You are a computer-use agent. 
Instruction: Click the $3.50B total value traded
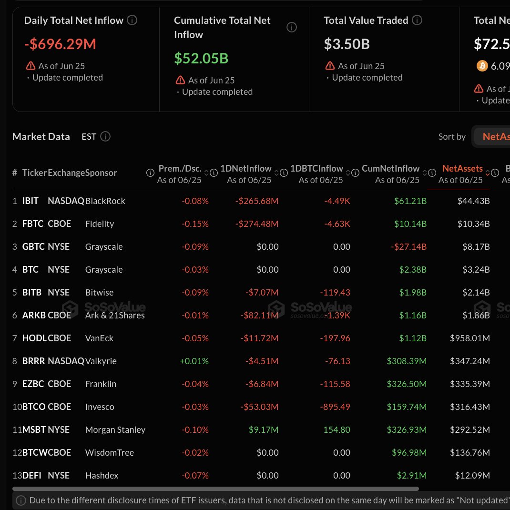(x=347, y=44)
